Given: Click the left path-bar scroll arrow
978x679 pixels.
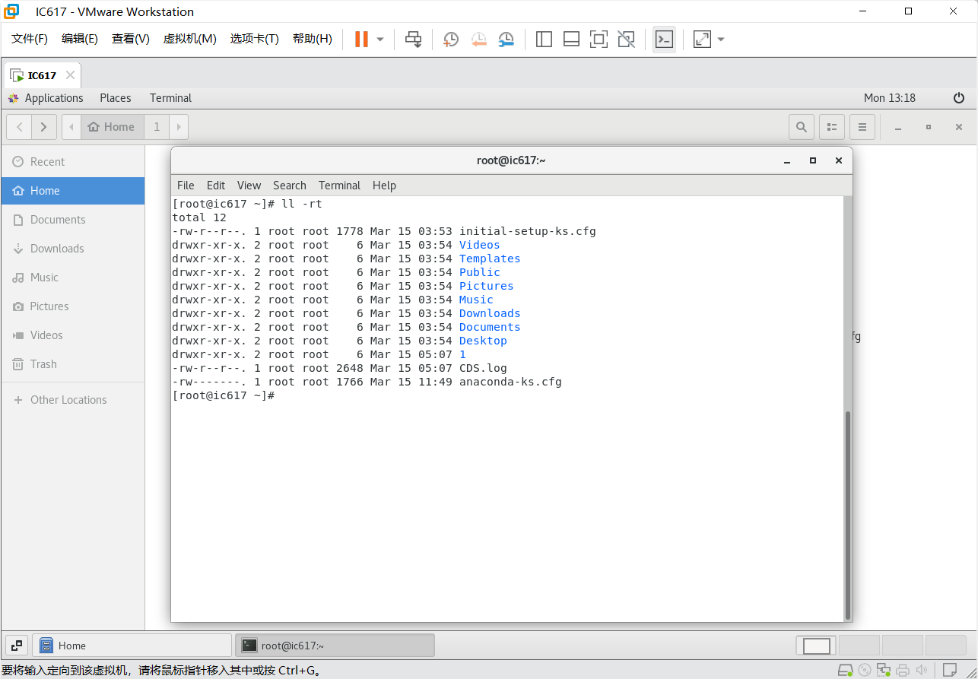Looking at the screenshot, I should tap(71, 127).
